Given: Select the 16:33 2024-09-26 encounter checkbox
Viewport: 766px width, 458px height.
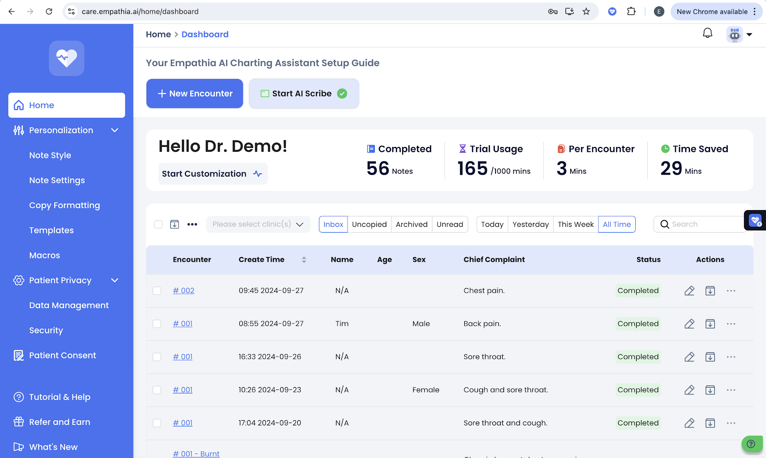Looking at the screenshot, I should click(x=157, y=357).
